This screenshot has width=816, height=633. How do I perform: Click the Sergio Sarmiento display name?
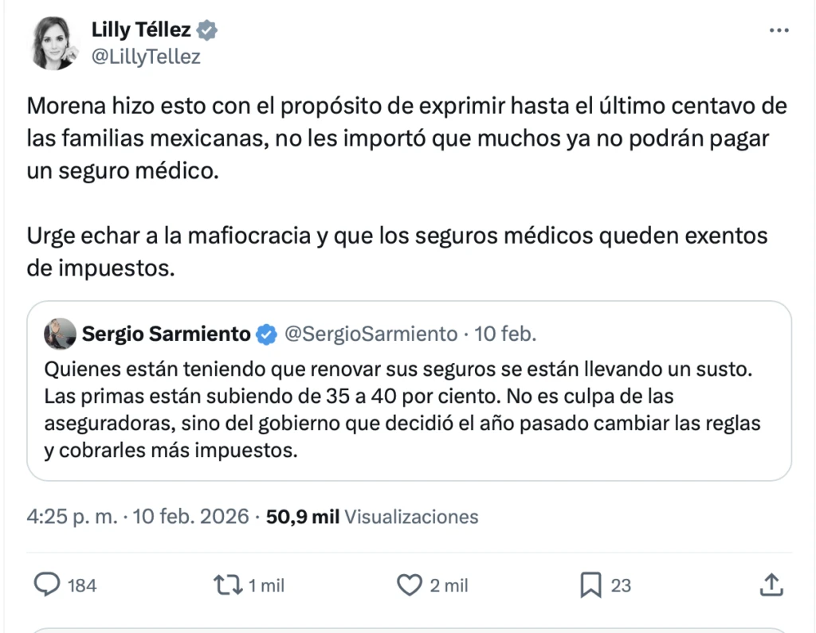click(x=166, y=334)
